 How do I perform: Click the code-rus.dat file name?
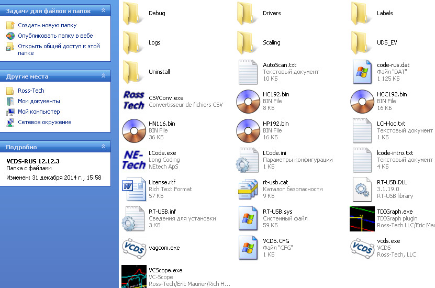pyautogui.click(x=393, y=65)
